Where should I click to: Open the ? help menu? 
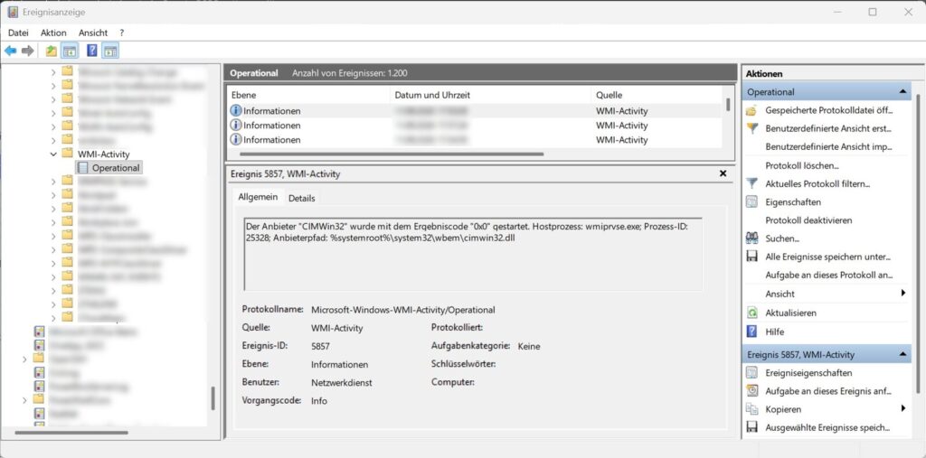122,33
